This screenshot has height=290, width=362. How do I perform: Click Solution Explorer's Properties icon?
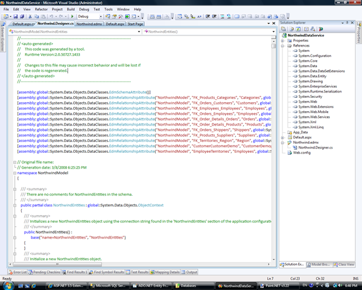[x=284, y=29]
